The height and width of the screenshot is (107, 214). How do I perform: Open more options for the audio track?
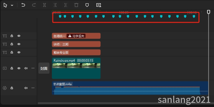click(33, 88)
